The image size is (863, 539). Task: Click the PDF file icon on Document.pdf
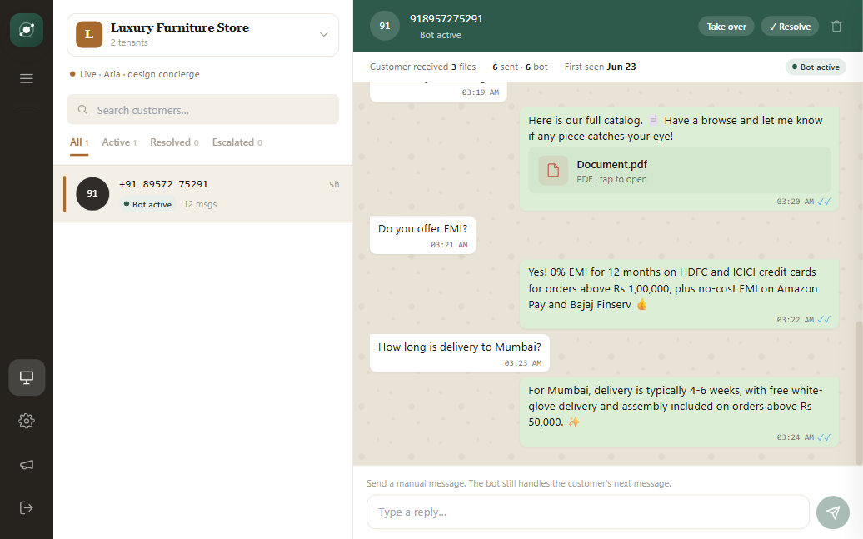(553, 170)
